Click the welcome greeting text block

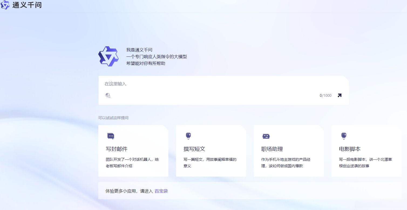coord(157,56)
